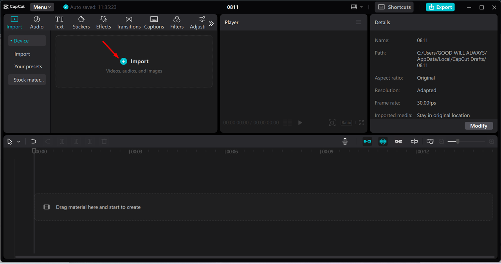Open the Stickers tab
The height and width of the screenshot is (264, 501).
(x=81, y=23)
